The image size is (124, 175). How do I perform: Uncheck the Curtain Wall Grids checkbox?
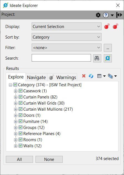pos(21,103)
